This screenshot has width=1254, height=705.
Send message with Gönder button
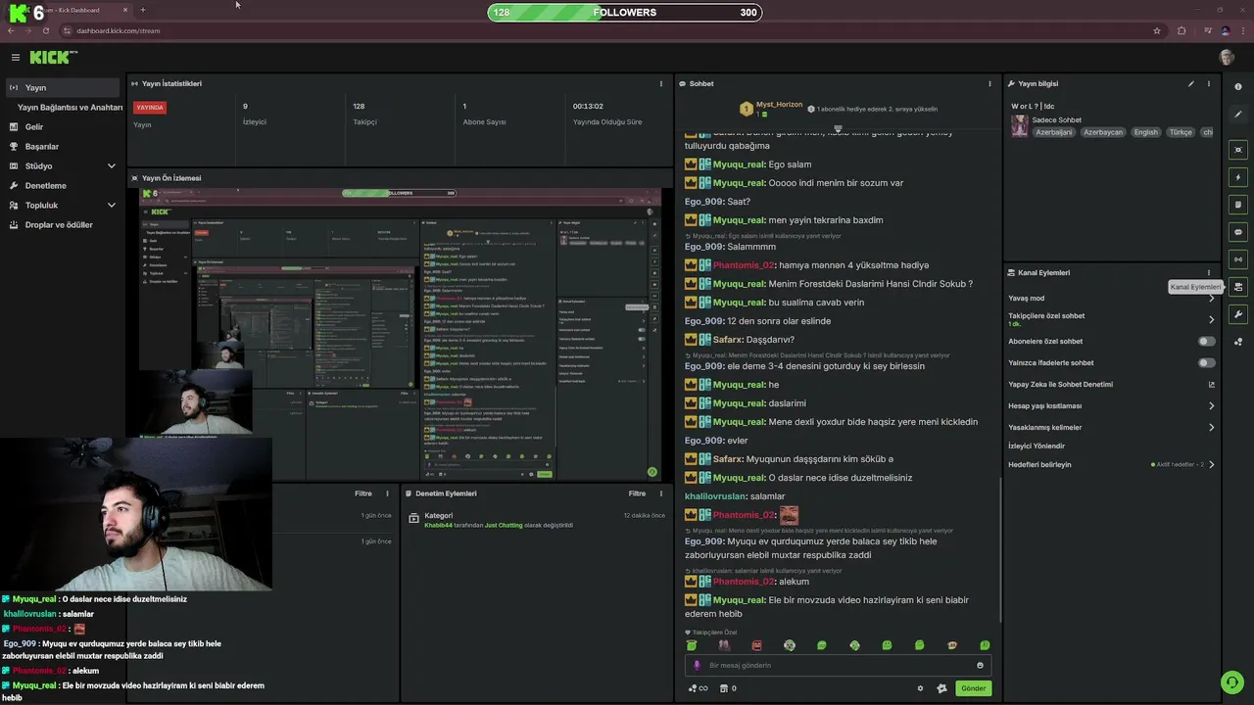973,688
